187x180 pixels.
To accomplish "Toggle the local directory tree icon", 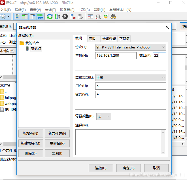I will click(x=25, y=16).
